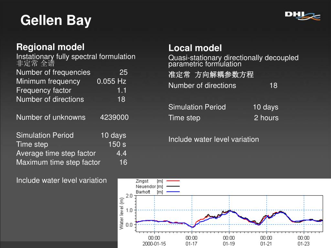The image size is (331, 248).
Task: Click the '1.0' y-axis tick label
Action: pos(129,210)
